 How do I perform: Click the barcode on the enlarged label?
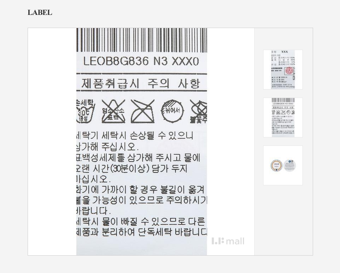[142, 40]
